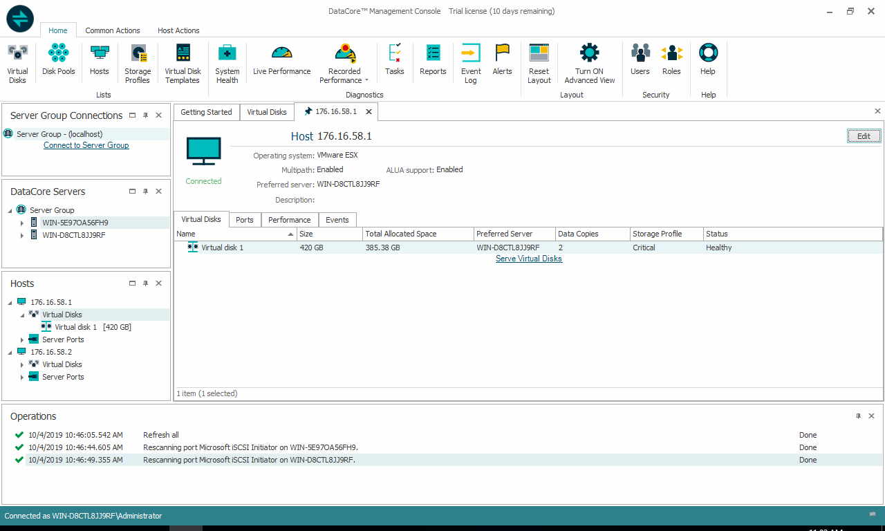Image resolution: width=885 pixels, height=531 pixels.
Task: Open the Getting Started document tab
Action: 206,112
